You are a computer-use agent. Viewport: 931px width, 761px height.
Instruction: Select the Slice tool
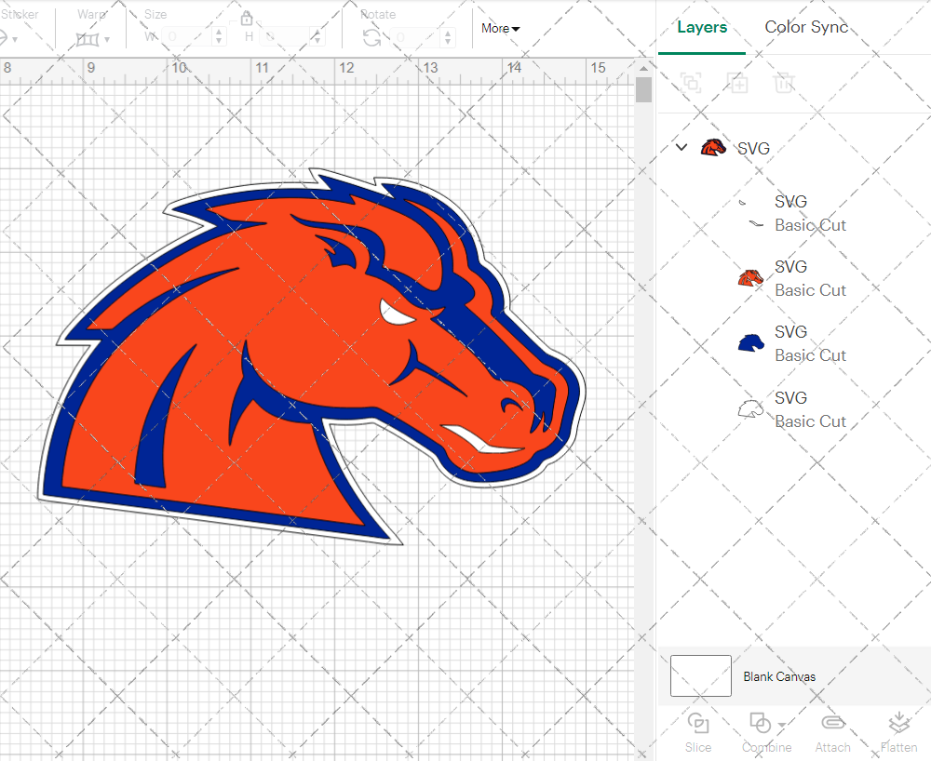(x=698, y=730)
